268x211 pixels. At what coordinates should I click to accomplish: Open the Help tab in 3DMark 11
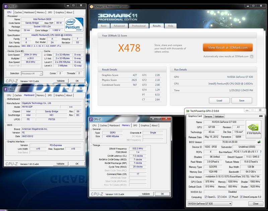click(171, 26)
